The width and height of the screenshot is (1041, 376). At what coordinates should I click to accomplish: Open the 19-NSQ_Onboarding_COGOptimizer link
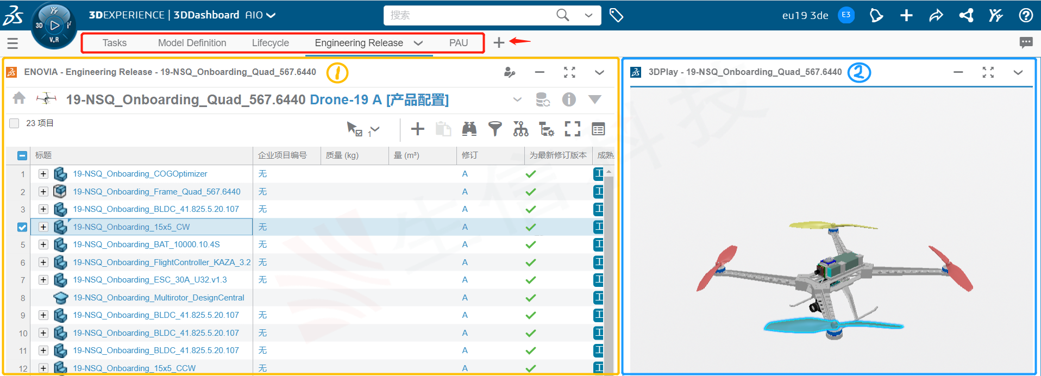point(140,174)
